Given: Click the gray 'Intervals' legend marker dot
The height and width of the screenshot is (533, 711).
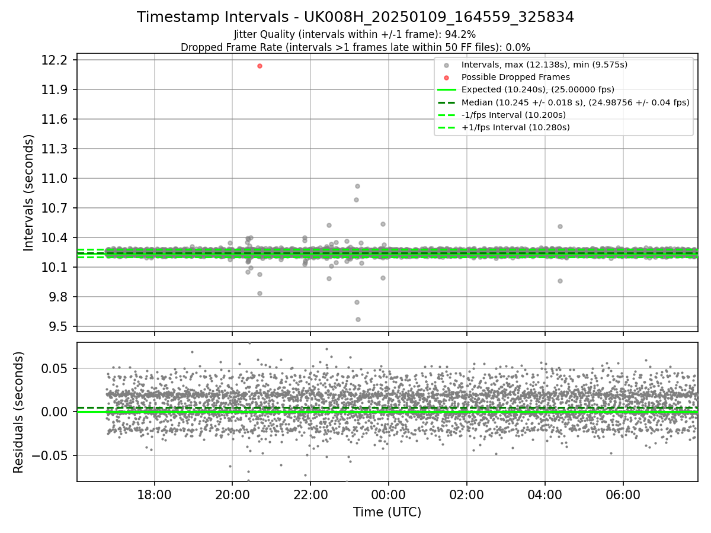Looking at the screenshot, I should [x=446, y=65].
